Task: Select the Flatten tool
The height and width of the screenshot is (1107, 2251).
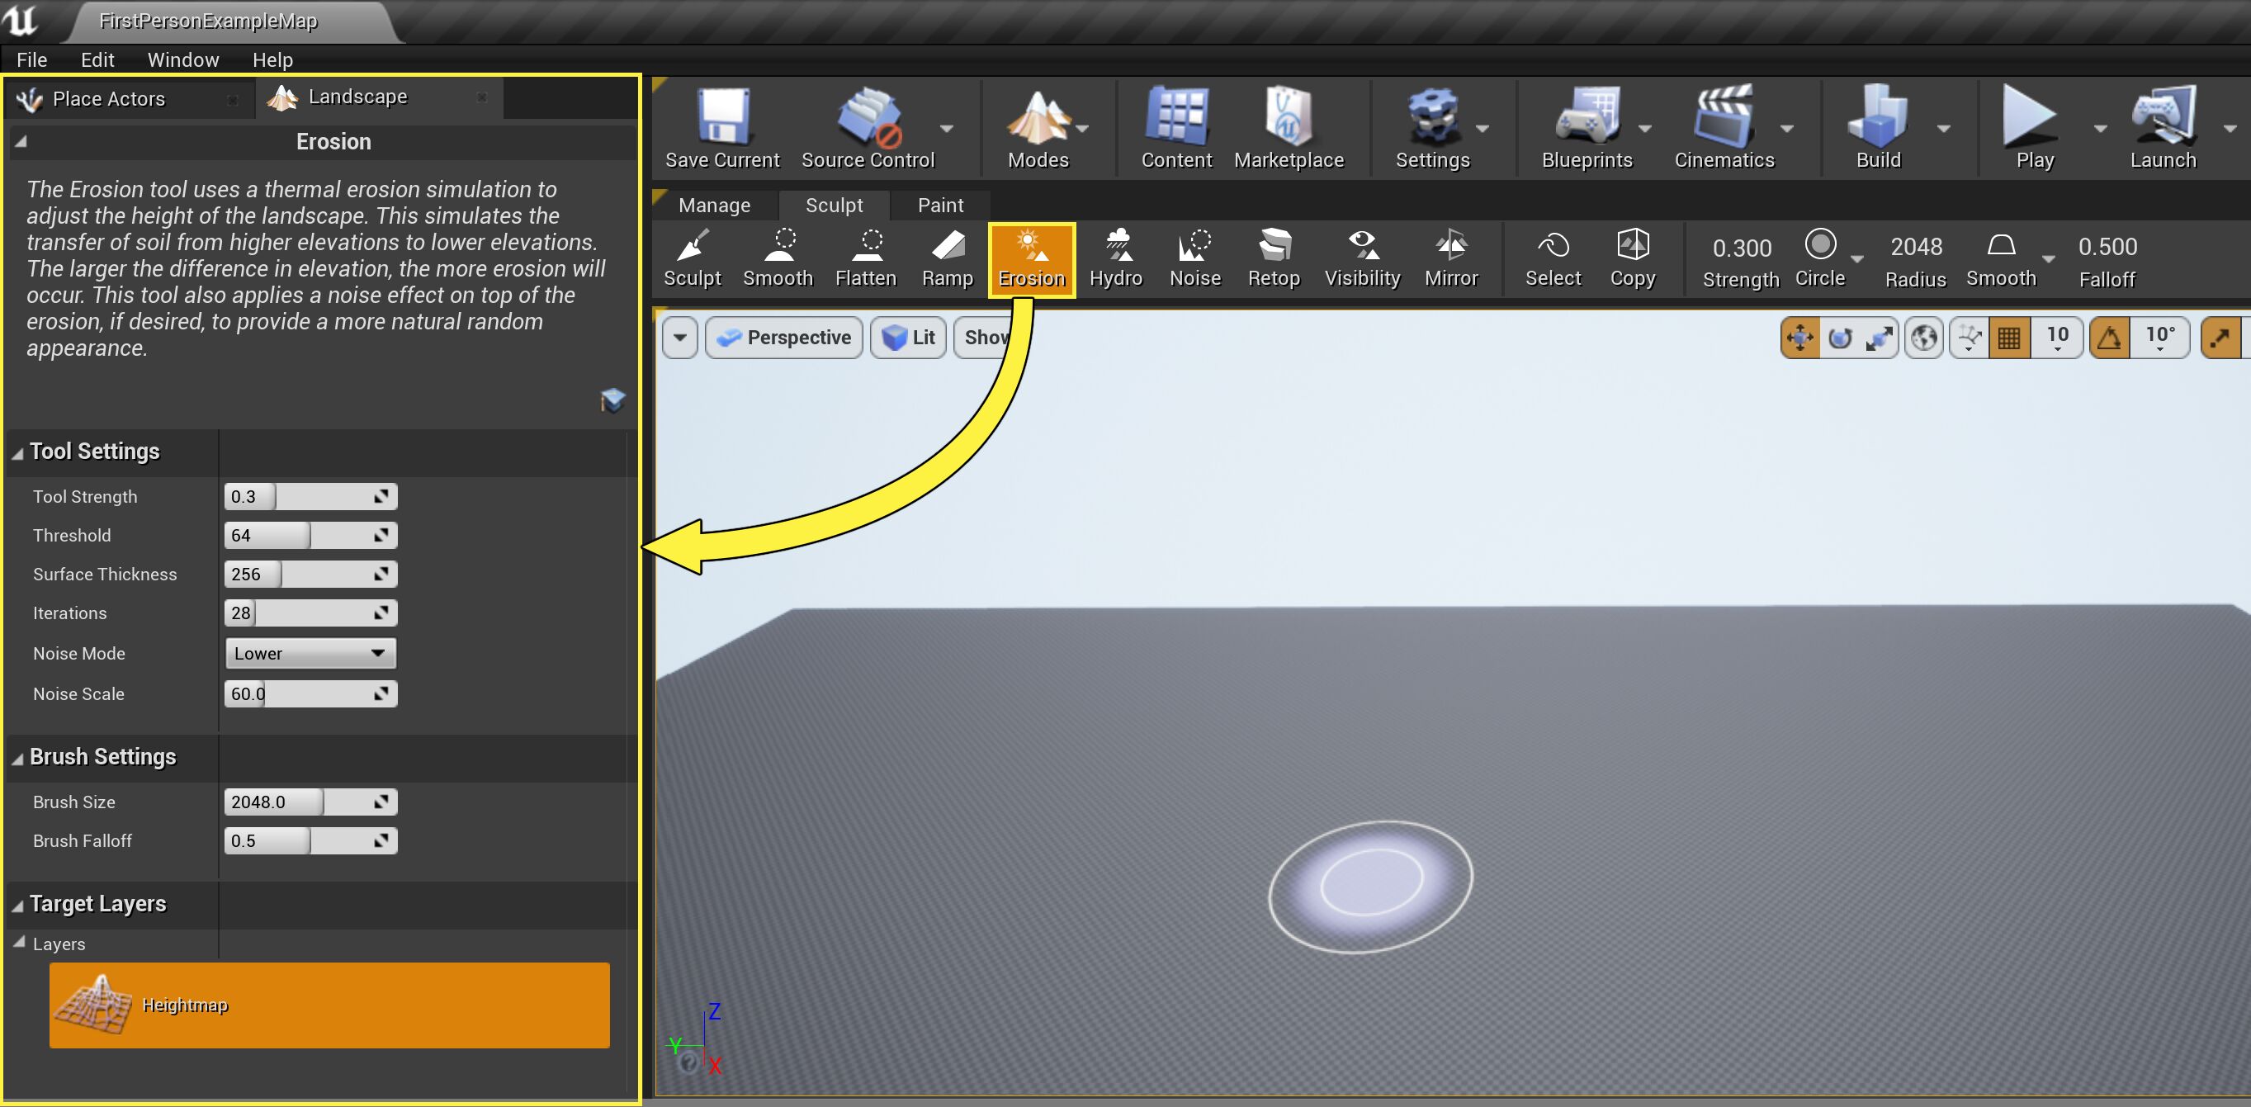Action: coord(865,258)
